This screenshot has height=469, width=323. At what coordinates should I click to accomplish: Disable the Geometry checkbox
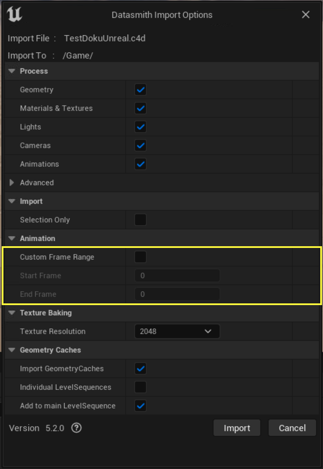coord(140,90)
